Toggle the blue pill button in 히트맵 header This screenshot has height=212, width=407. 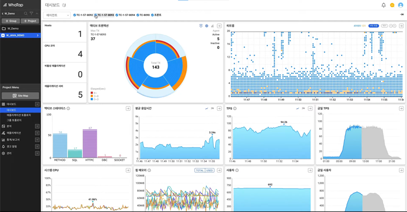[373, 26]
